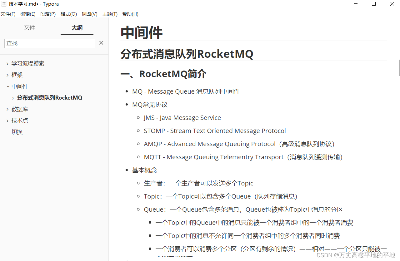Jump to 技术点 heading in outline
Screen dimensions: 400x261
coord(20,121)
